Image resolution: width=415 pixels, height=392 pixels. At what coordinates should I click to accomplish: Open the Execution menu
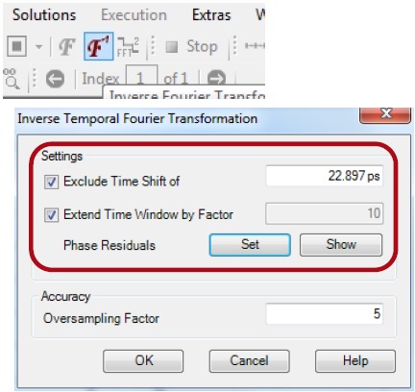point(134,15)
